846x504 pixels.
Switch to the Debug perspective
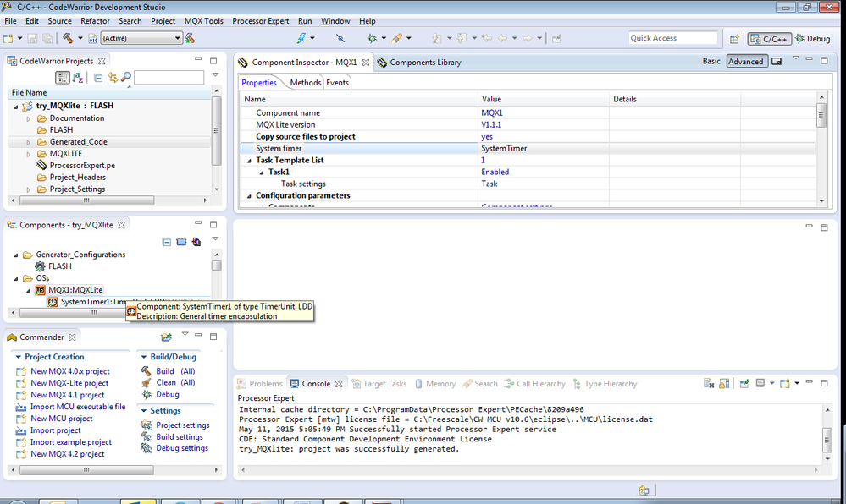(x=812, y=38)
